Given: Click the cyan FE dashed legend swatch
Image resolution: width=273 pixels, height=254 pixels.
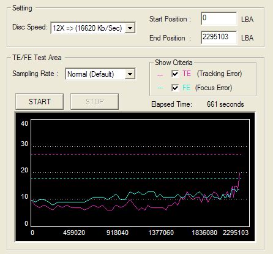Looking at the screenshot, I should click(160, 88).
